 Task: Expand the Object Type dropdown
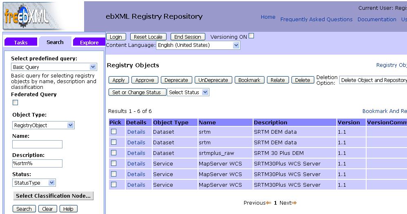[x=43, y=125]
